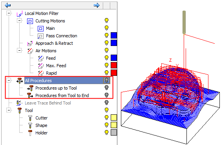Click the Leave Trace Behind Tool icon
The height and width of the screenshot is (145, 221).
20,103
